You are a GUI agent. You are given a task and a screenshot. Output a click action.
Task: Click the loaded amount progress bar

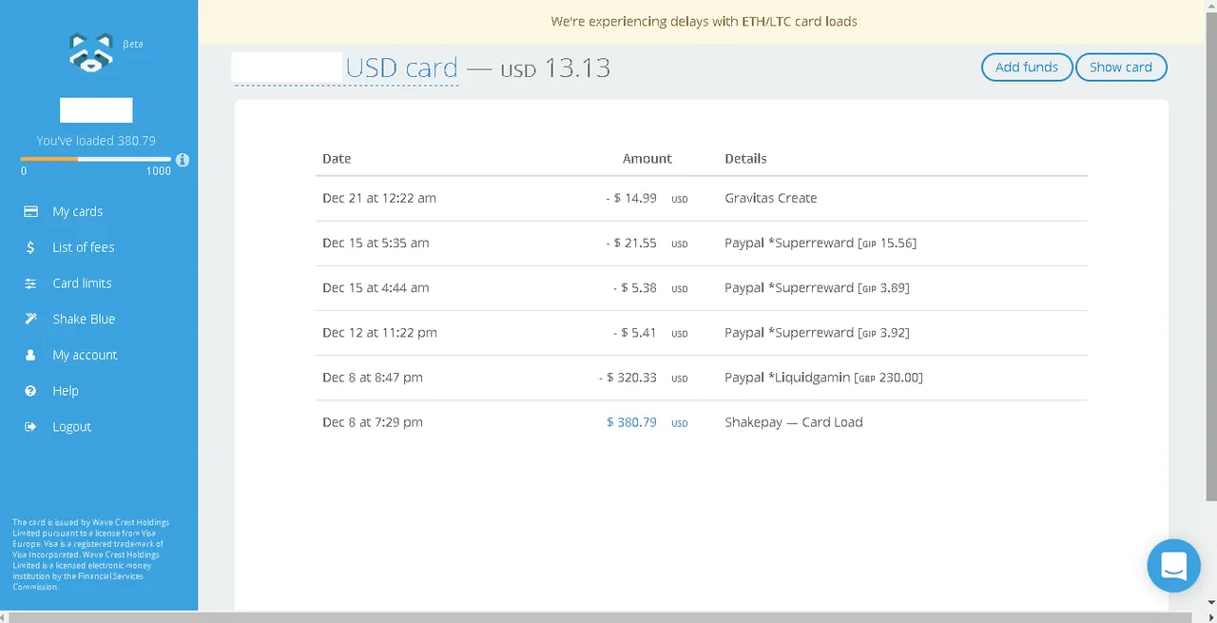pyautogui.click(x=95, y=159)
